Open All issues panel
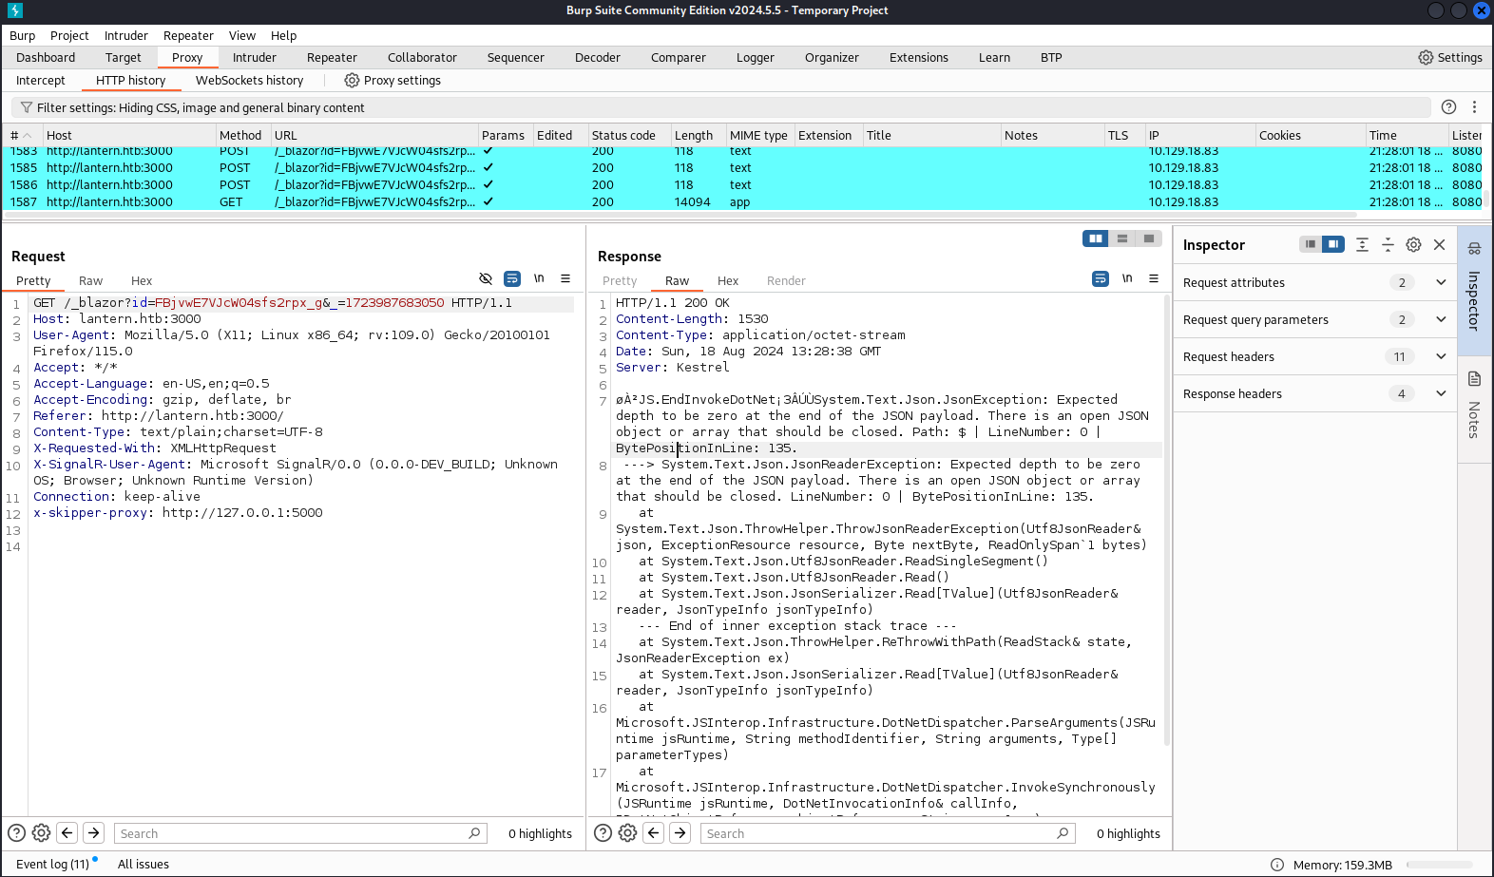The height and width of the screenshot is (877, 1494). click(x=144, y=864)
